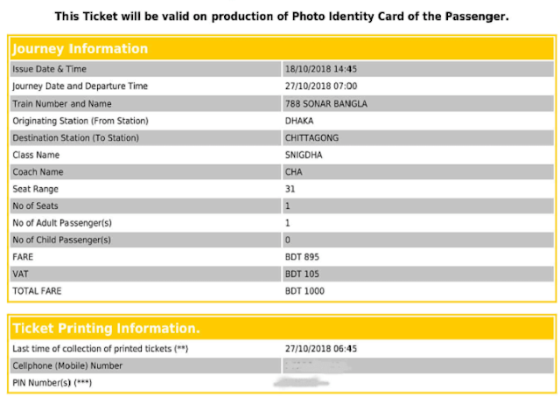Click the journey date 27/10/2018 07:00

[x=321, y=87]
